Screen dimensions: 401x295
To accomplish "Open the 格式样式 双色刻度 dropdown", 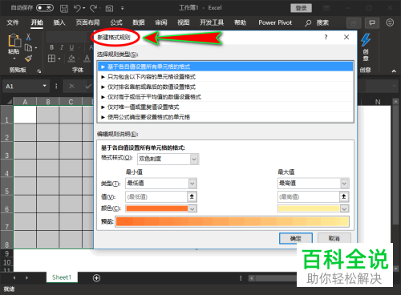I will [x=168, y=159].
